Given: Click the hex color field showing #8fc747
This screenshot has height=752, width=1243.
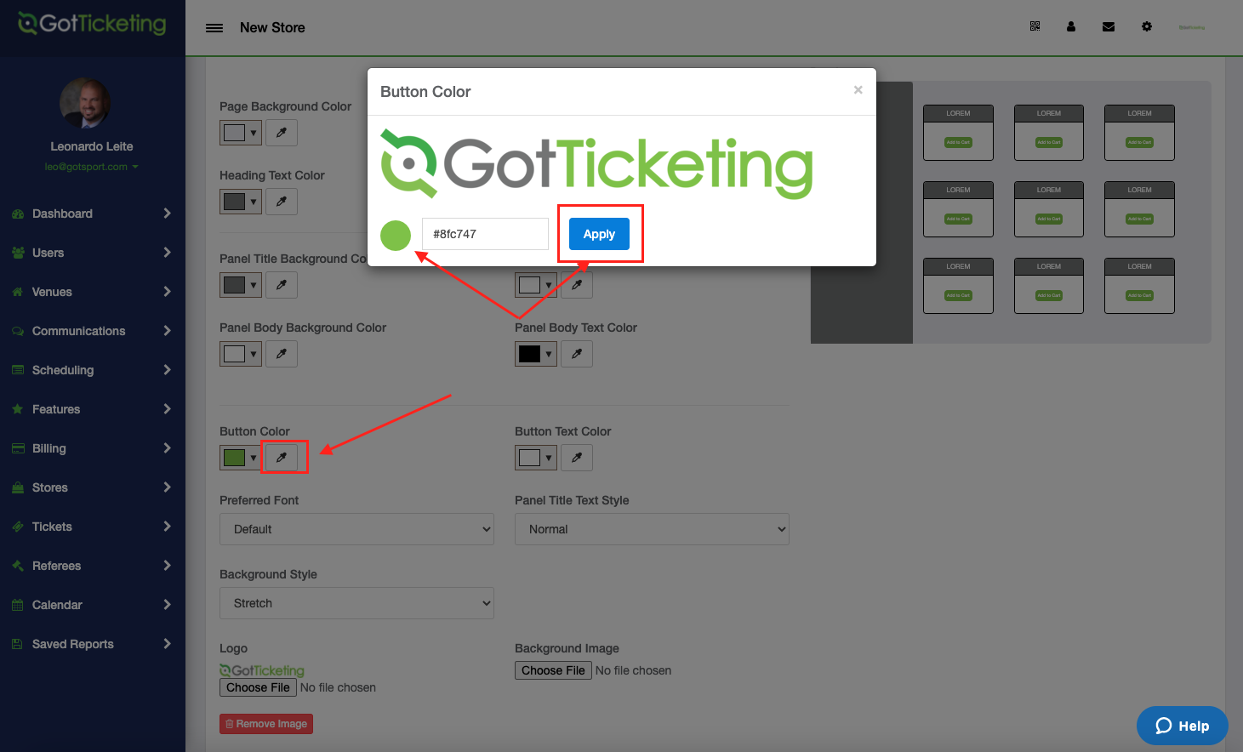Looking at the screenshot, I should pyautogui.click(x=485, y=234).
